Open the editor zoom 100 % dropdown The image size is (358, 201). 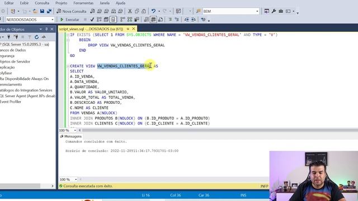tap(75, 130)
